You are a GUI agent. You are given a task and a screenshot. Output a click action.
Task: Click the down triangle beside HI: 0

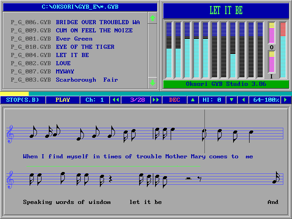coord(231,100)
